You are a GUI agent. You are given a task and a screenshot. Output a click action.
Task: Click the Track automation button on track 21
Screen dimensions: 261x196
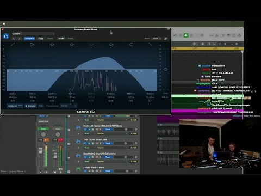[108, 157]
